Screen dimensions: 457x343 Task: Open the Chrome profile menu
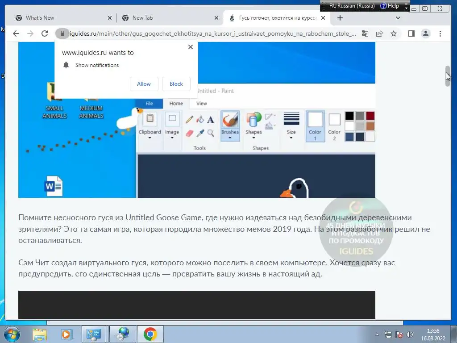click(x=426, y=33)
